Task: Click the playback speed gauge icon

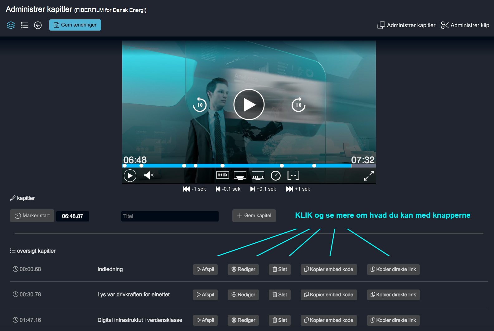Action: click(275, 176)
